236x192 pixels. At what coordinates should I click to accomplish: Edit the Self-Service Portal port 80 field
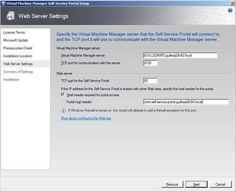pos(150,81)
